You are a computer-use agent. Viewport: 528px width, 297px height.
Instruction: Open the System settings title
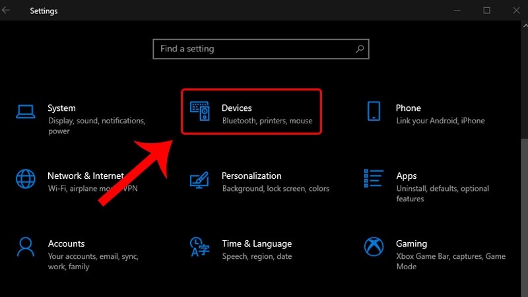coord(61,108)
